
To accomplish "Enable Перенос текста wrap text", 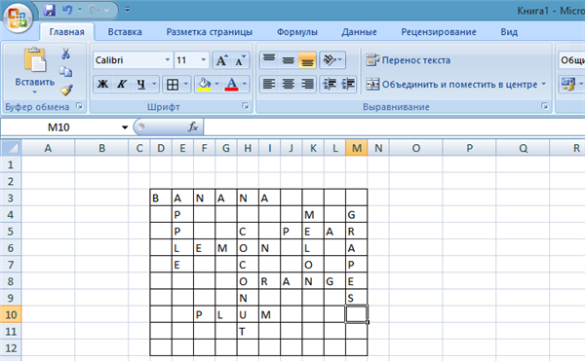I will (408, 60).
